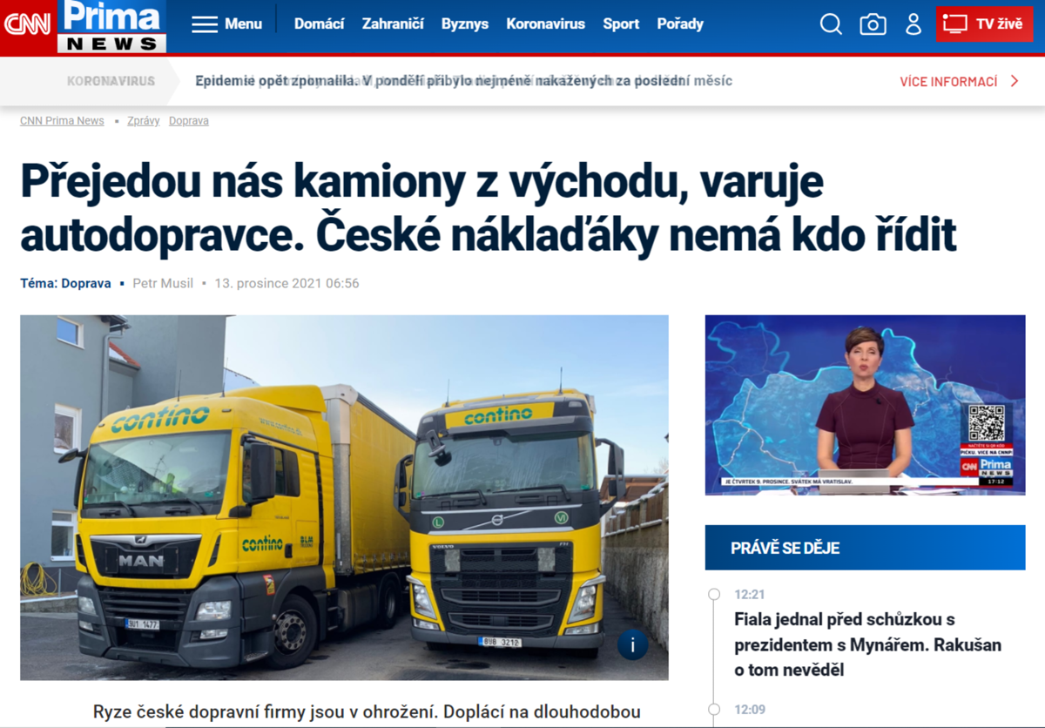
Task: Click the CNN Prima News logo
Action: (x=84, y=27)
